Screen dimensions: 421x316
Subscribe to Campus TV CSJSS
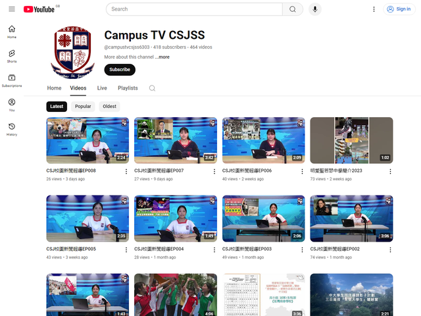pyautogui.click(x=120, y=70)
